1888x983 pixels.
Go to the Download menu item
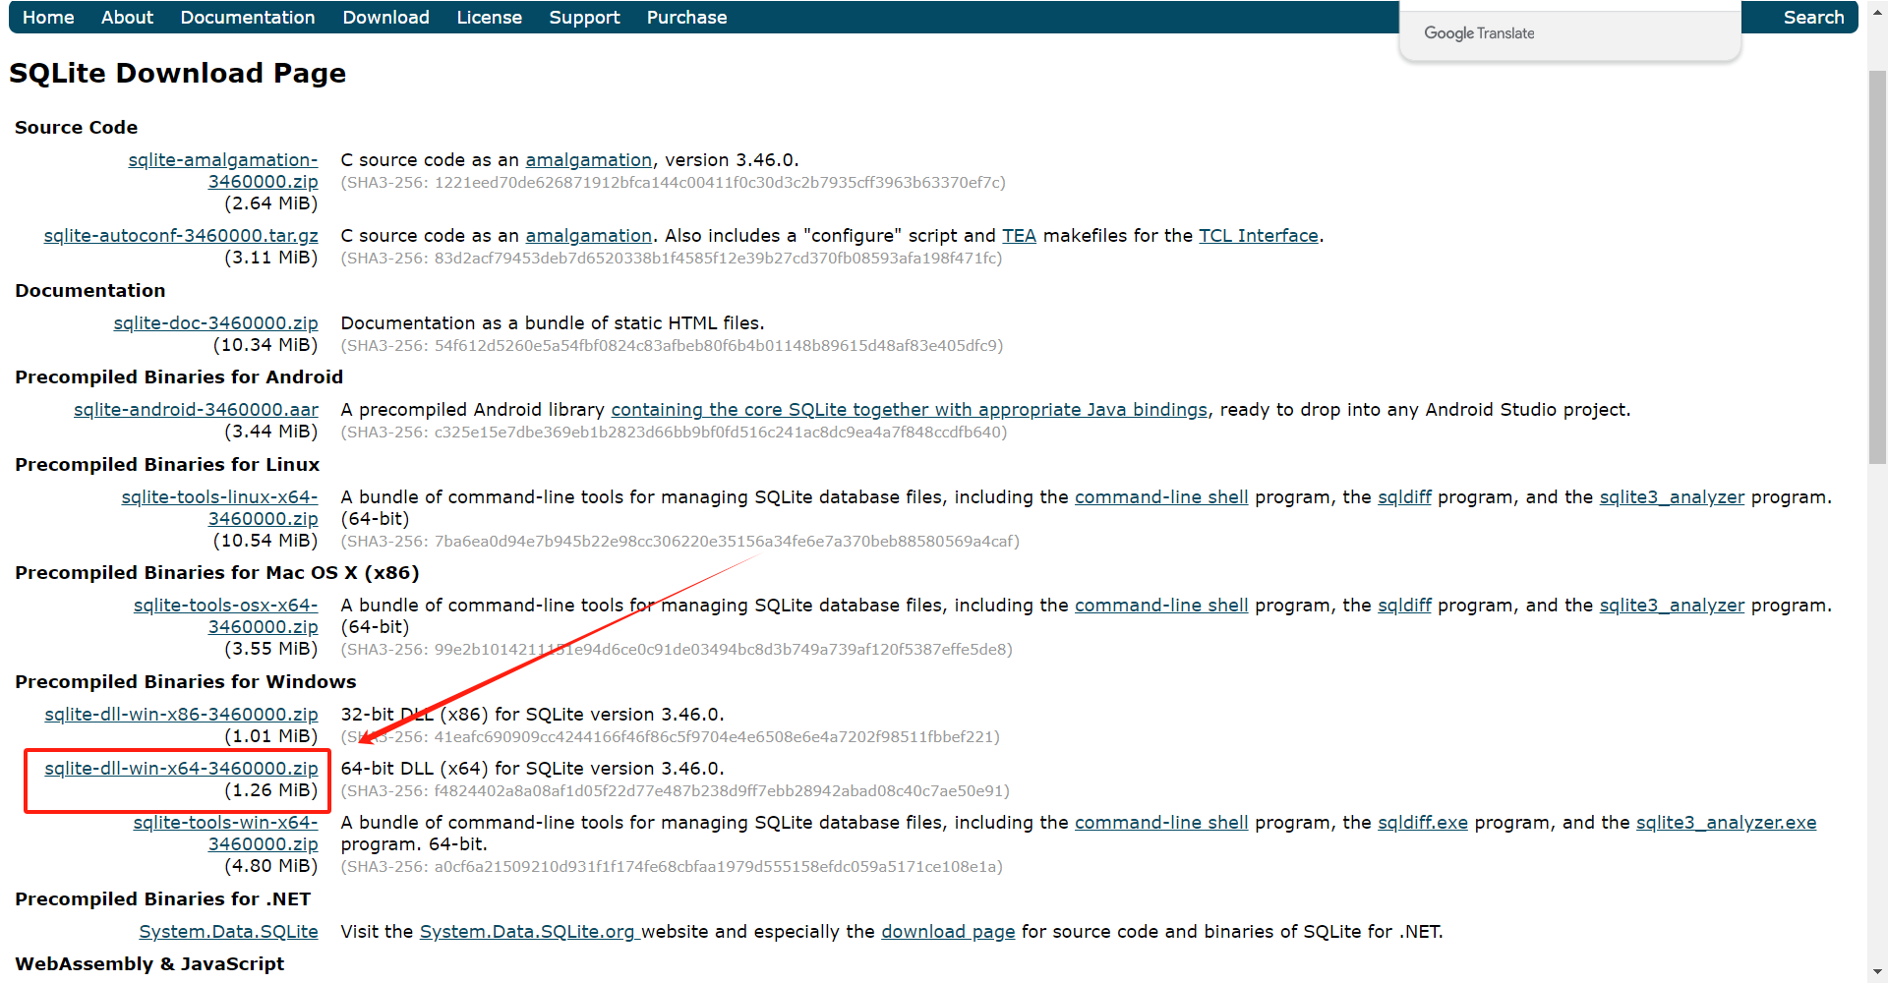385,18
